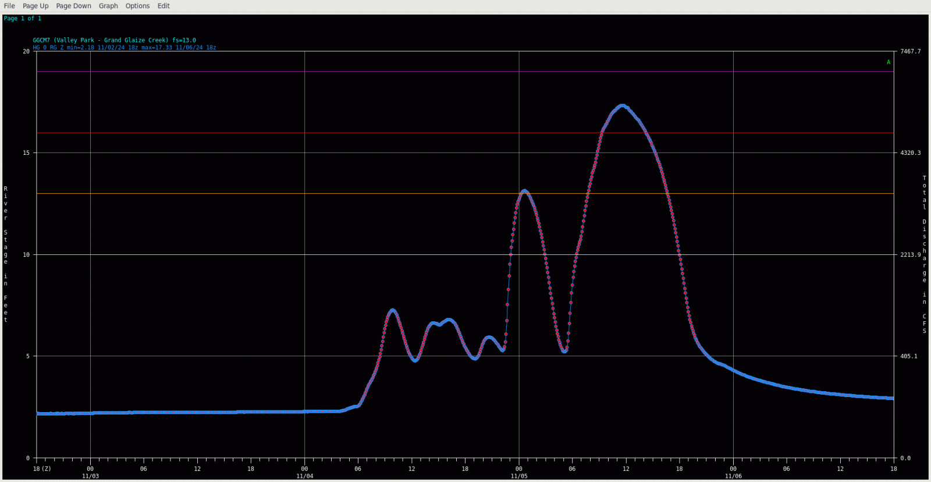Click the hydrograph's highest peak data point

(623, 106)
